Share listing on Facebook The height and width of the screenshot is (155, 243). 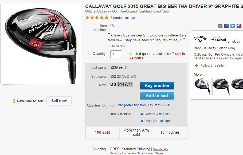coord(226,26)
